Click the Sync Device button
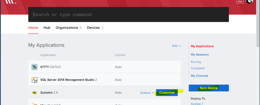This screenshot has height=105, width=260. pos(209,88)
